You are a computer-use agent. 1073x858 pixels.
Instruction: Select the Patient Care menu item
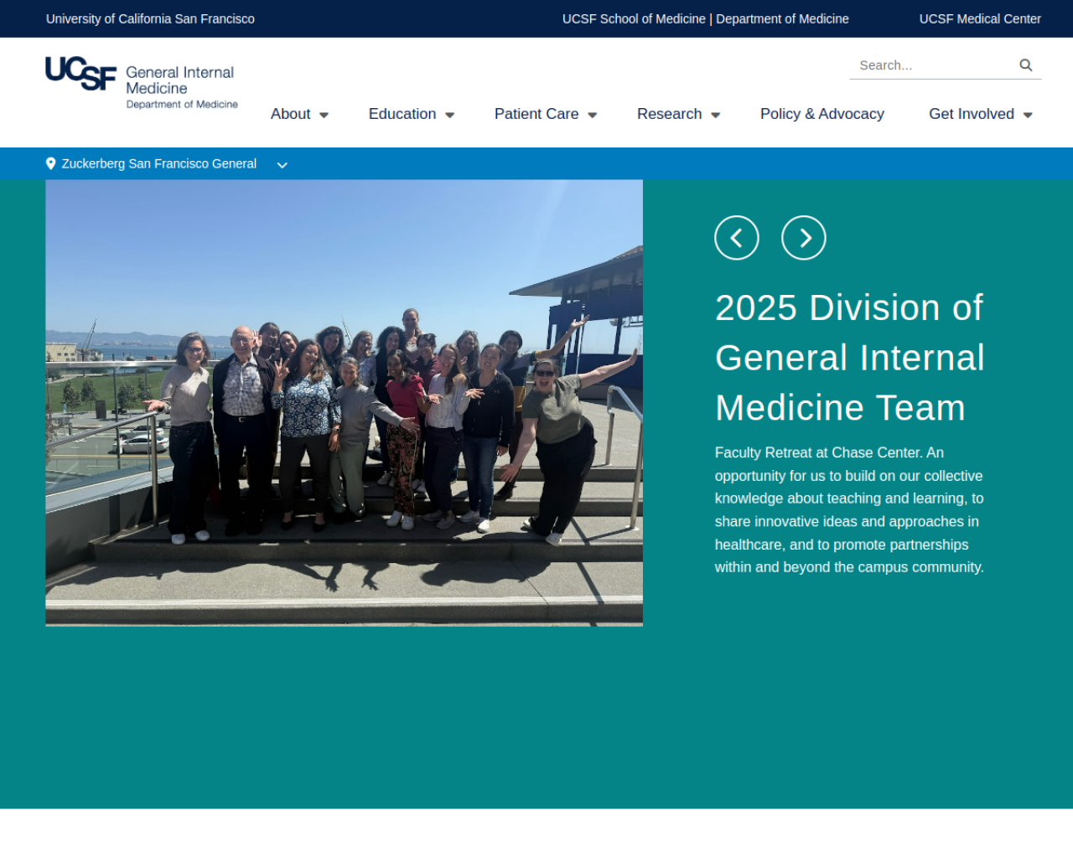[536, 114]
